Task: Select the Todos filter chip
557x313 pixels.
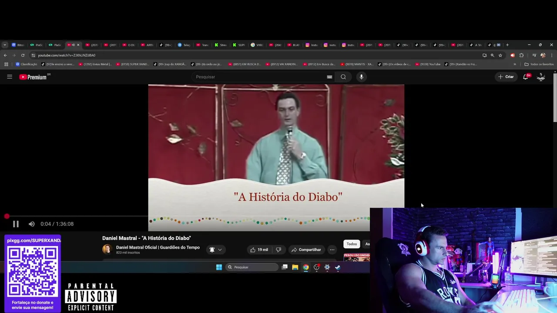Action: tap(352, 244)
